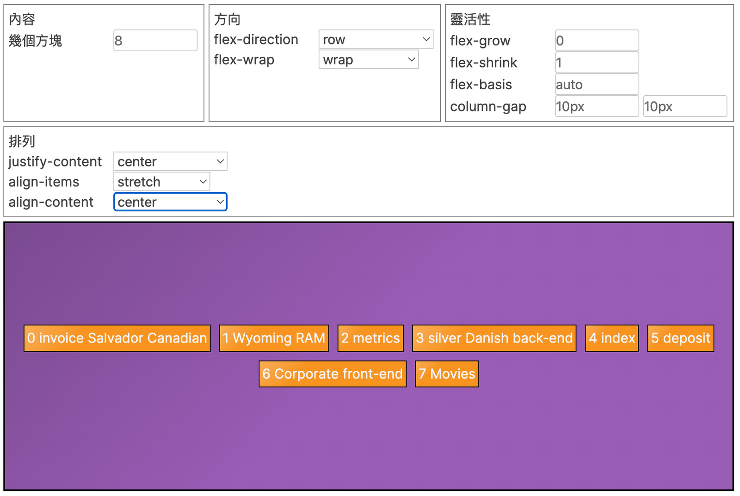Click the "0 invoice Salvador Canadian" box
Screen dimensions: 740x496
[117, 338]
